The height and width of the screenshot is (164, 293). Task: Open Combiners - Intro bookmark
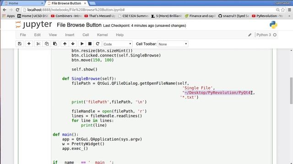(66, 16)
